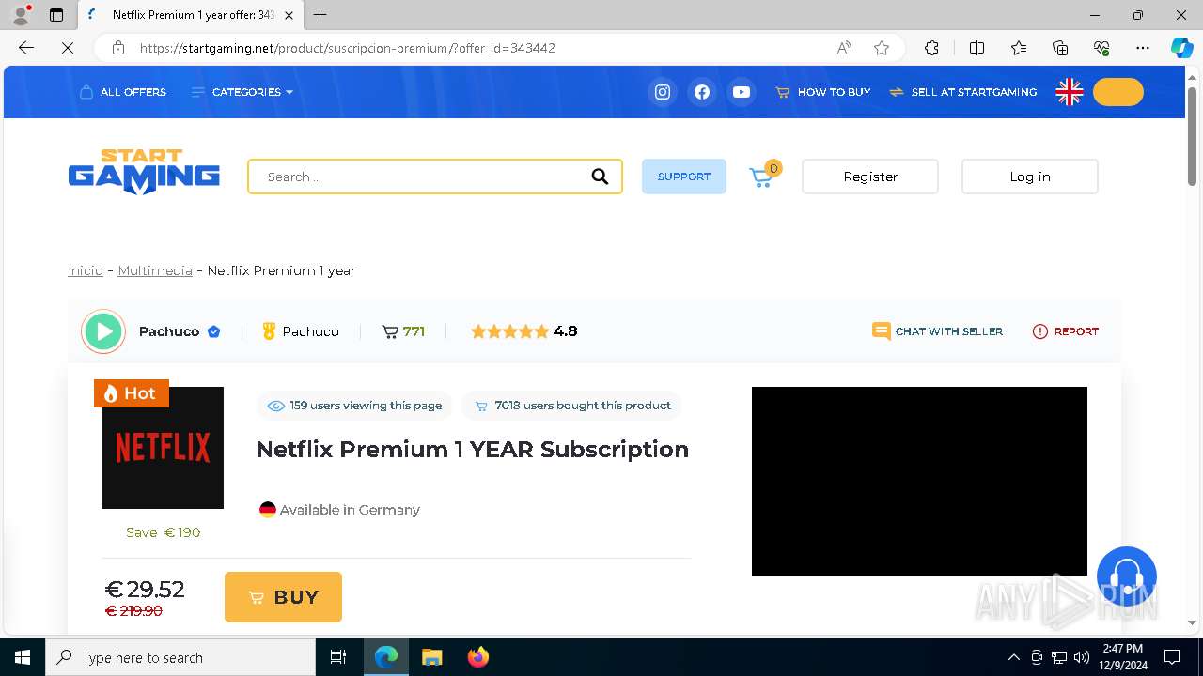Add this page to favorites star
The width and height of the screenshot is (1203, 676).
click(x=882, y=48)
